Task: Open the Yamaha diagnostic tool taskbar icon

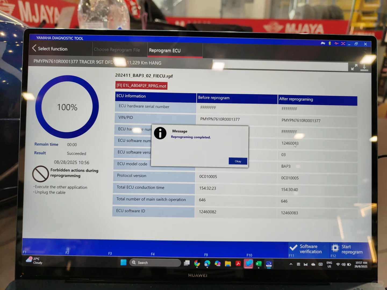Action: point(269,264)
